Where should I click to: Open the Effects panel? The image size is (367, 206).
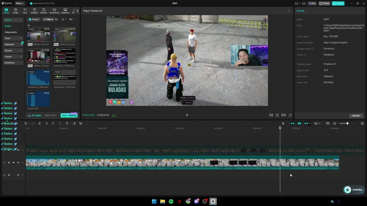click(44, 11)
